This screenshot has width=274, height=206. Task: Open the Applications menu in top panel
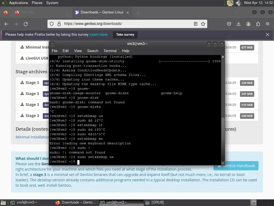tap(18, 3)
